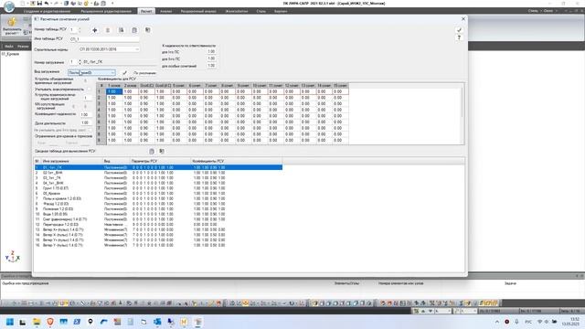Open Расширенный анализ ribbon tab
The image size is (585, 329).
click(198, 11)
